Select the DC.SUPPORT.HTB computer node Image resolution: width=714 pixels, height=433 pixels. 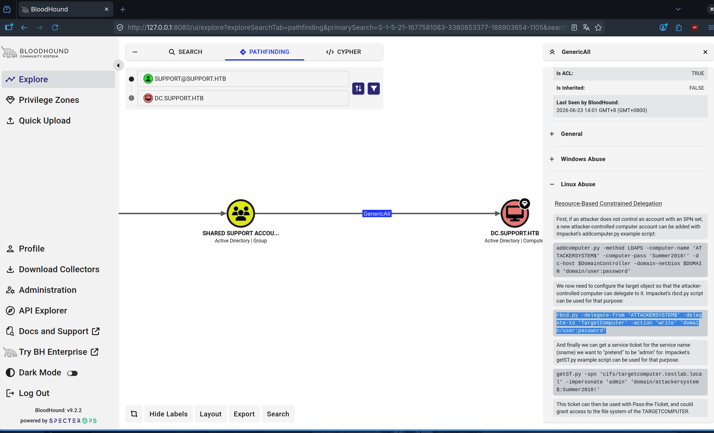click(x=515, y=213)
